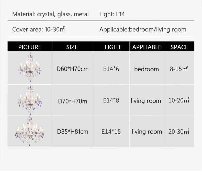Click the Applicable:bedroom/living room text
Screen dimensions: 202x181
tap(143, 30)
